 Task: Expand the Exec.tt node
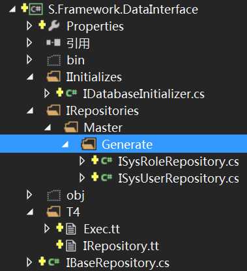[47, 229]
